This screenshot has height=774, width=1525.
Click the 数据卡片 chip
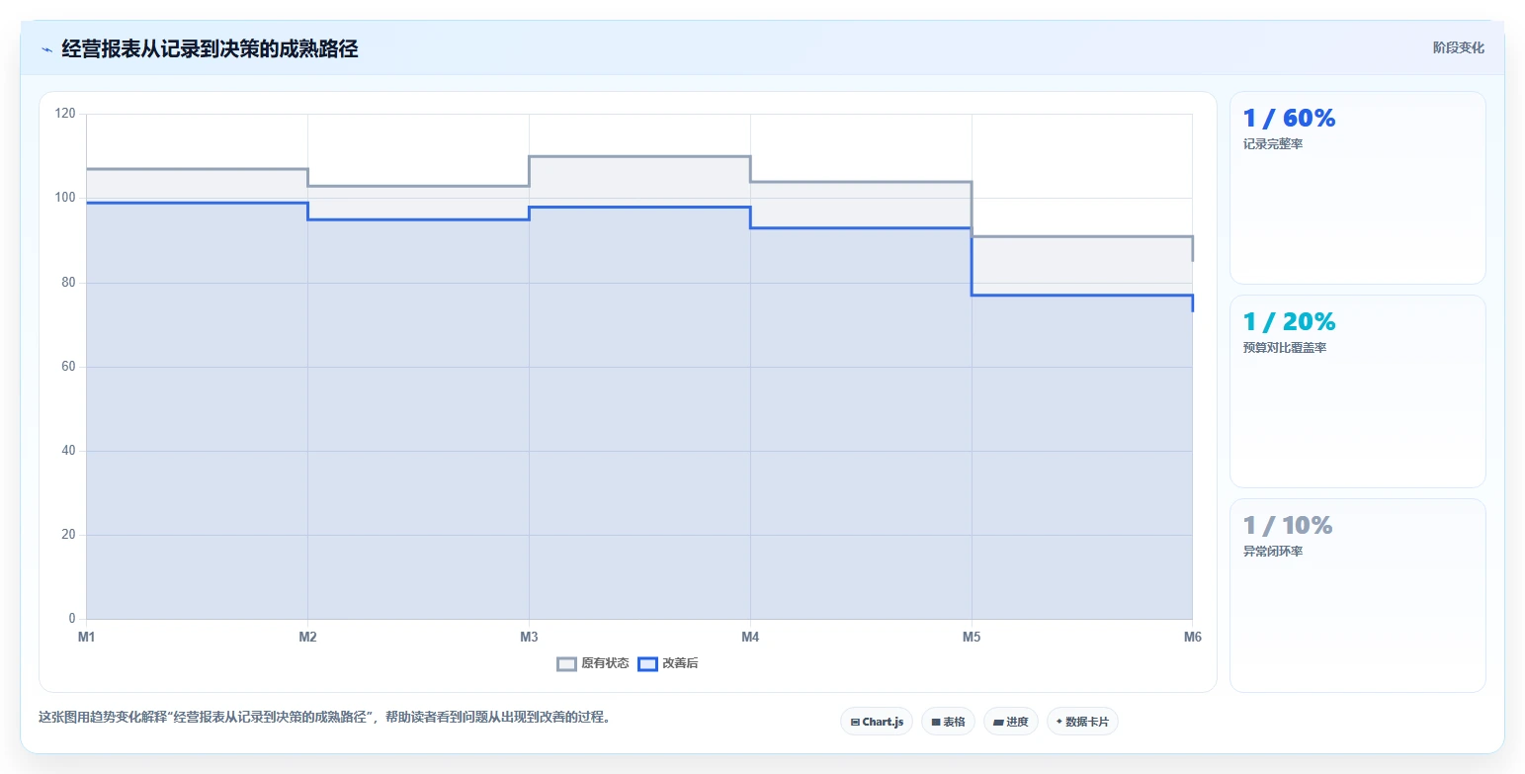(1082, 722)
